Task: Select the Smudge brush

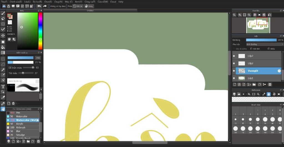Action: [23, 135]
